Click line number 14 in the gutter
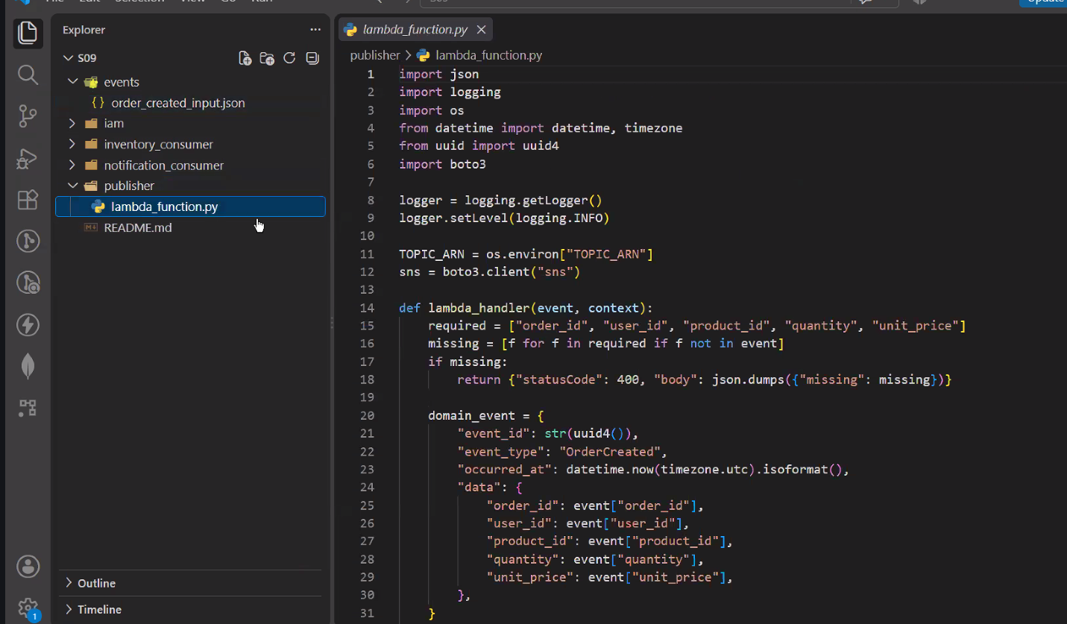1067x624 pixels. [367, 308]
